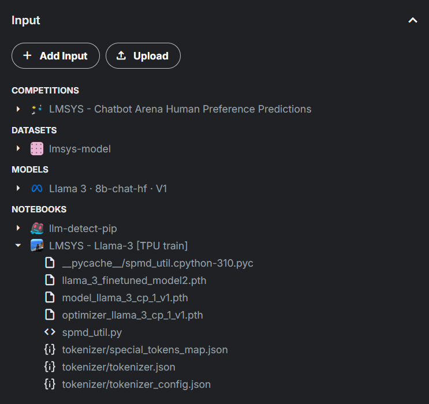Click the LMSYS Llama-3 notebook thumbnail
The height and width of the screenshot is (404, 429).
36,245
